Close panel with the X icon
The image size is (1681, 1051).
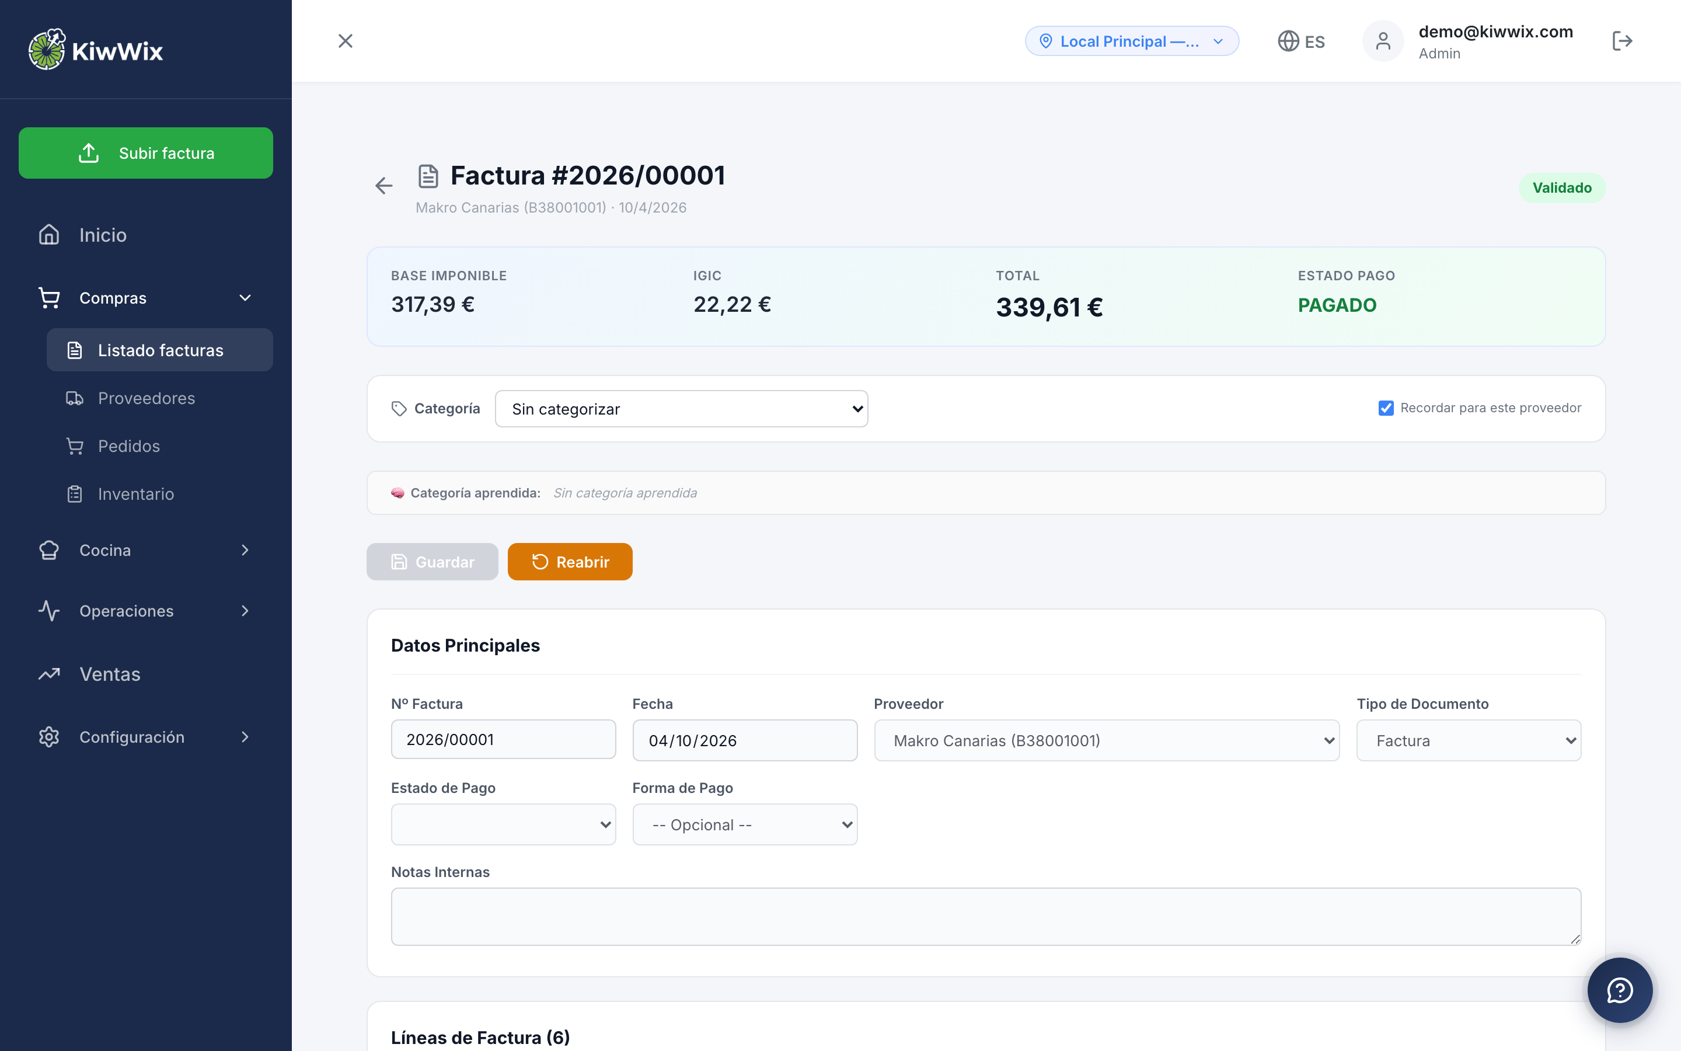click(x=345, y=41)
